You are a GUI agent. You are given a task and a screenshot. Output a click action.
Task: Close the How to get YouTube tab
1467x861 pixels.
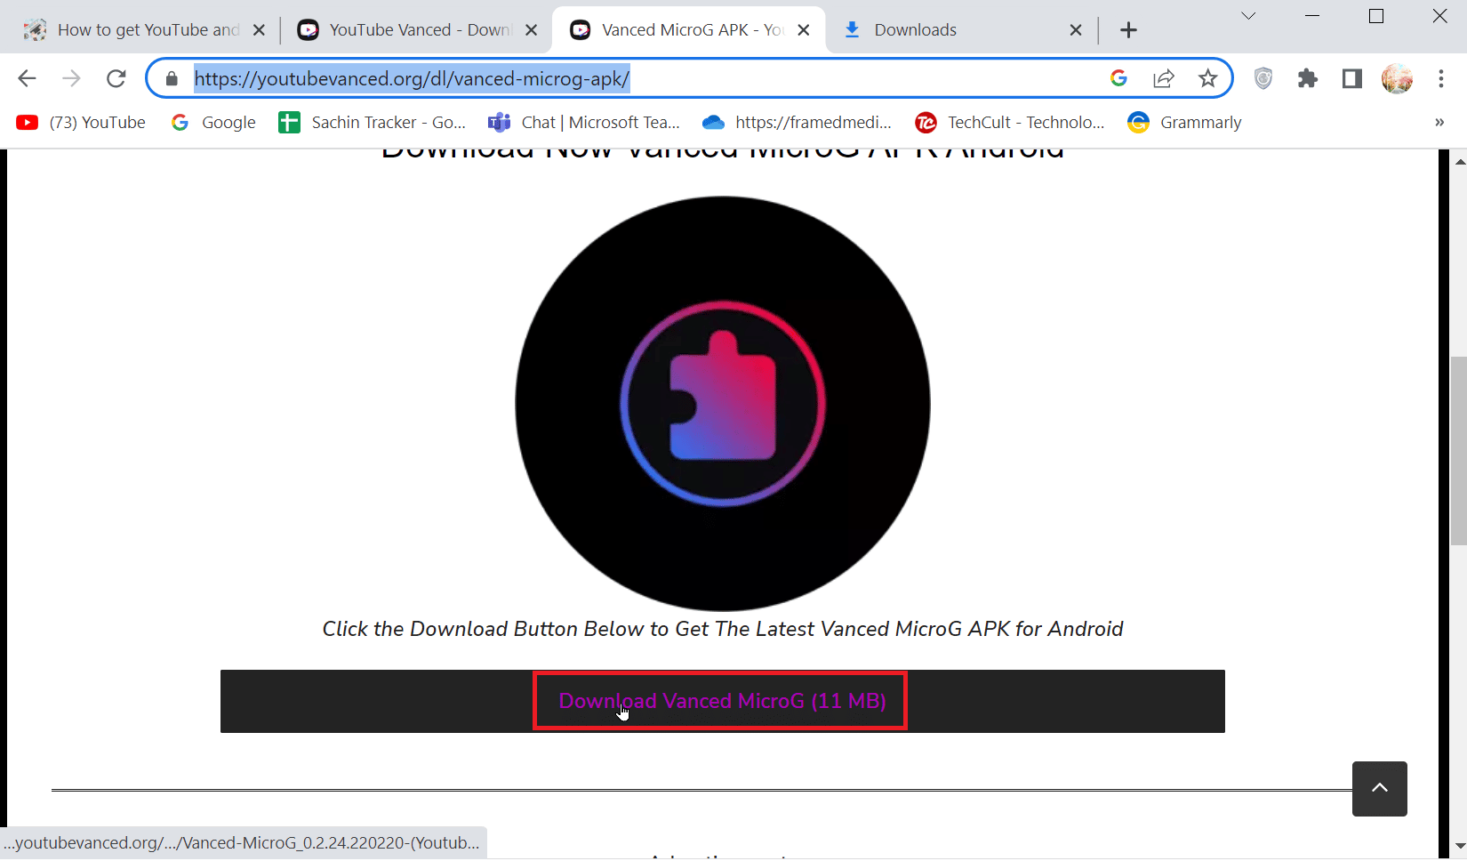pos(259,30)
